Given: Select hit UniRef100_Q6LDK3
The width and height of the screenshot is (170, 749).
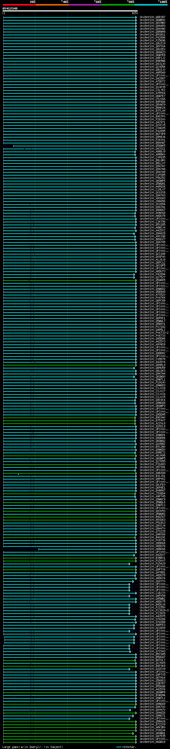Looking at the screenshot, I should point(152,371).
